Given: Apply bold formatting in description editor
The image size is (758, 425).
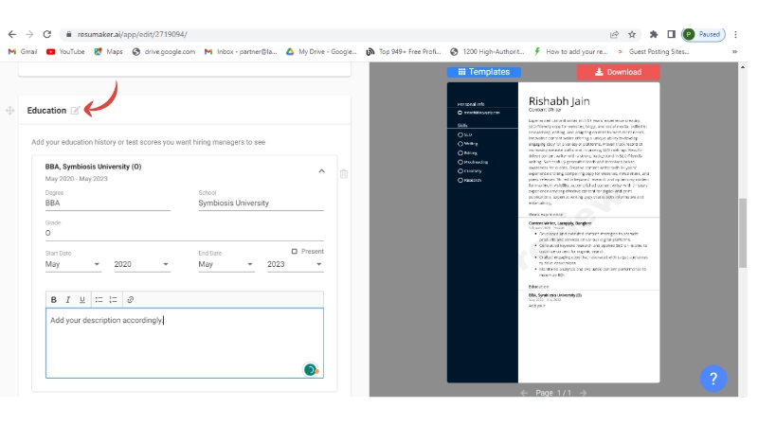Looking at the screenshot, I should tap(54, 299).
